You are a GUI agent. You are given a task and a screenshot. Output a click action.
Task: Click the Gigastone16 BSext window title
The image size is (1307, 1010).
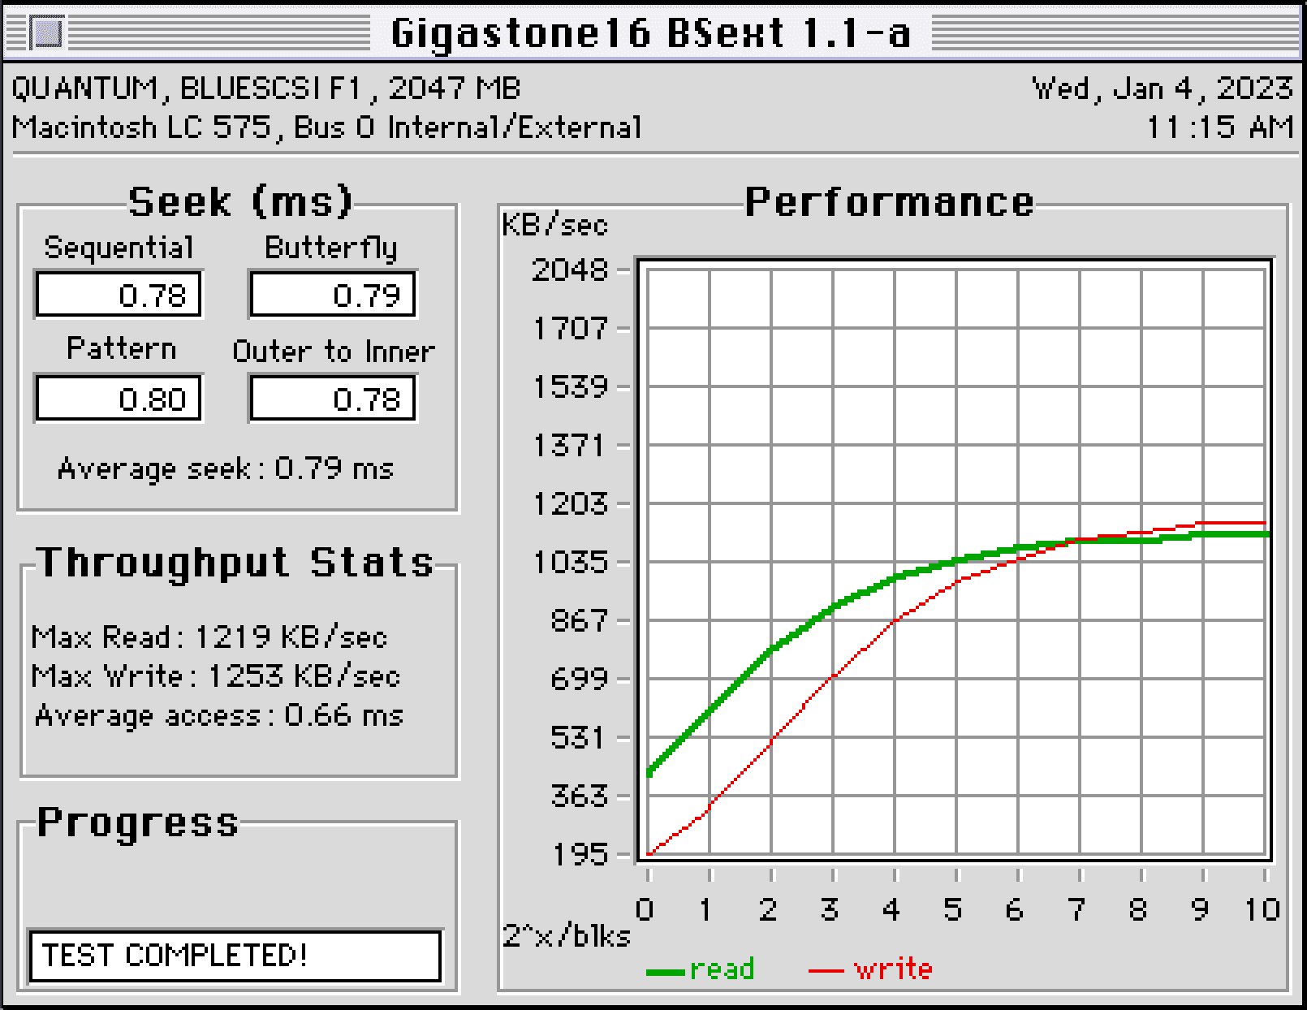pyautogui.click(x=650, y=33)
